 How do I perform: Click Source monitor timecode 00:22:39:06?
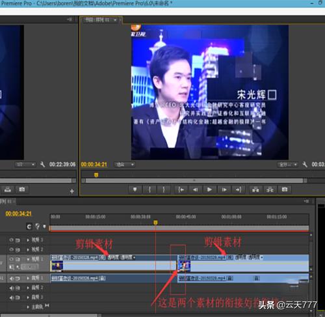click(x=62, y=165)
